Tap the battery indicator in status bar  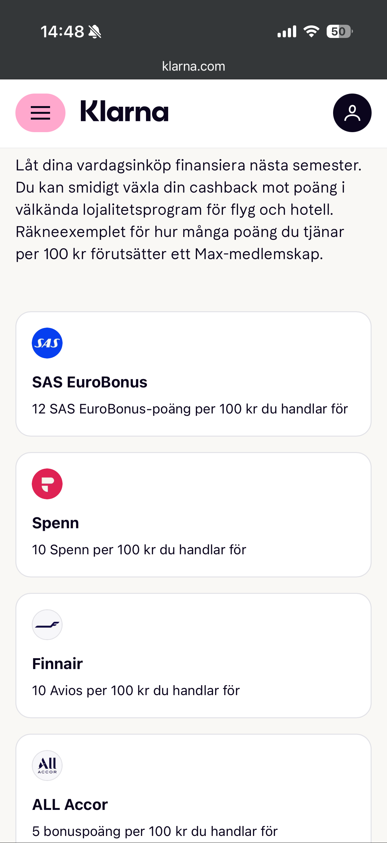point(339,32)
